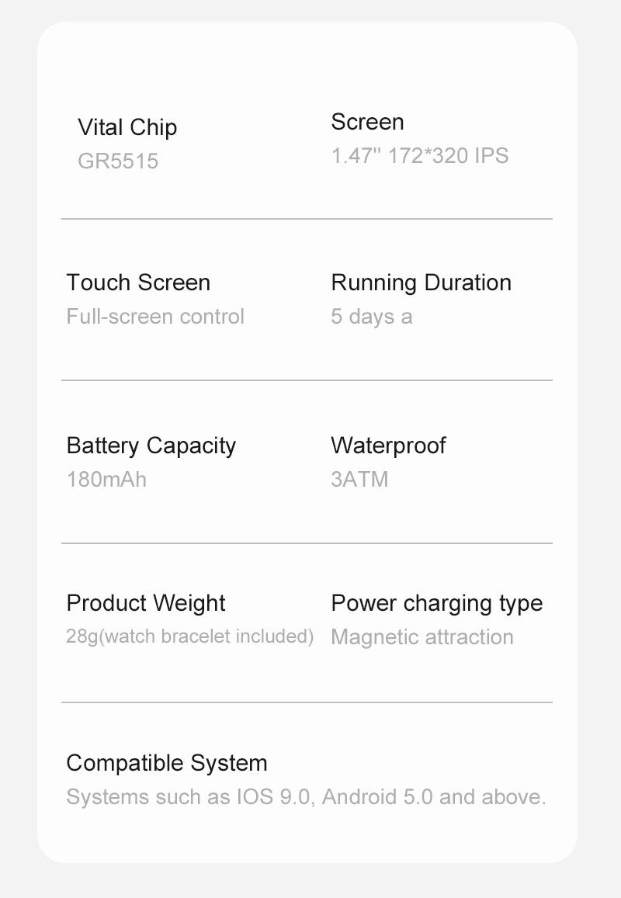Click the Battery Capacity heading

pyautogui.click(x=151, y=446)
